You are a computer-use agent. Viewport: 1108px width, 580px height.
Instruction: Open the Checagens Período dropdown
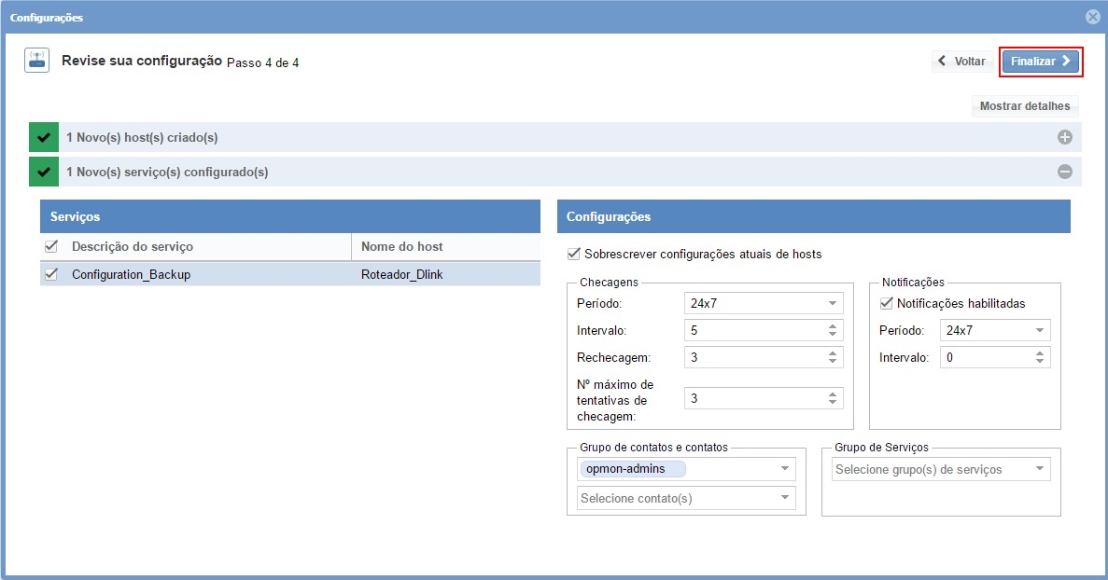tap(832, 303)
